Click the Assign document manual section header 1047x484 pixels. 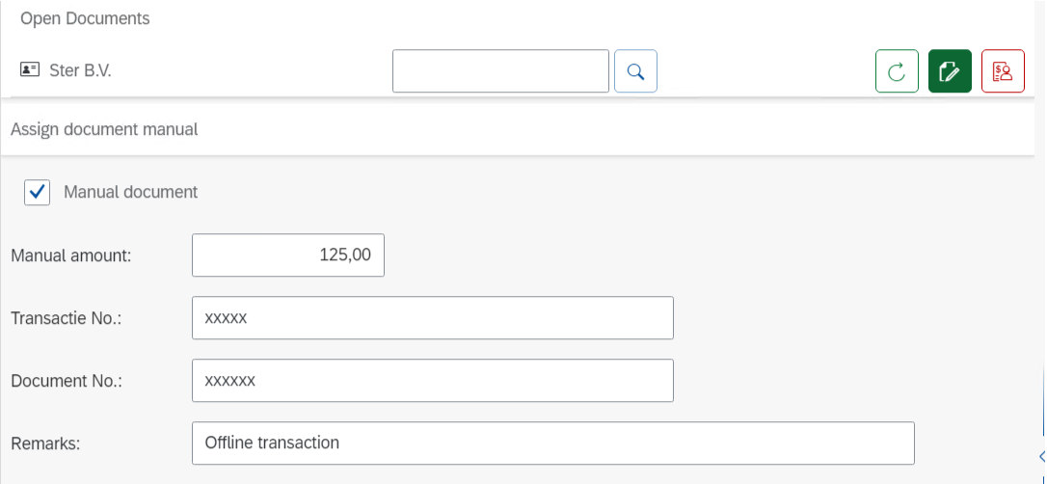tap(104, 129)
